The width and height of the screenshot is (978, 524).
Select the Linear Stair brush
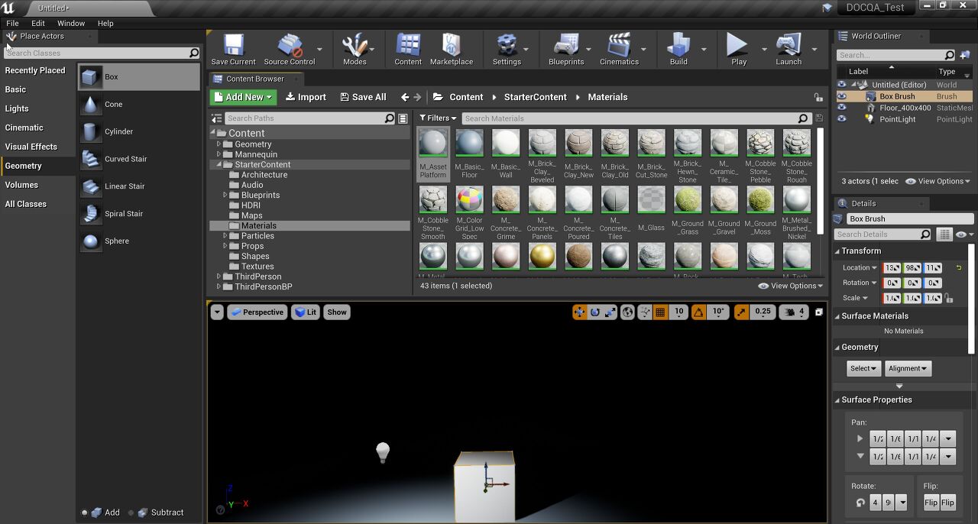click(139, 186)
